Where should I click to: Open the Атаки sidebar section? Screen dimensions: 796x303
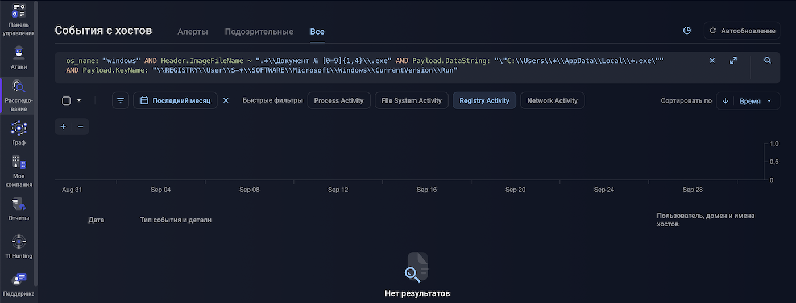19,57
